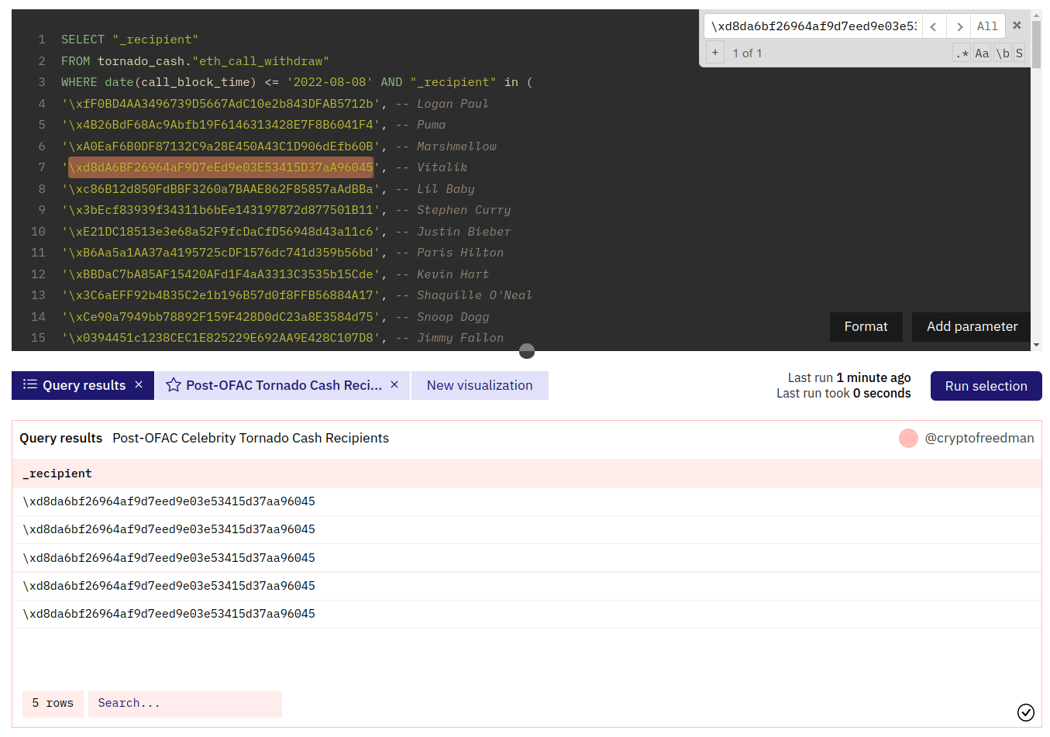Expand the replace field with plus button
Screen dimensions: 1050x737
click(x=714, y=53)
